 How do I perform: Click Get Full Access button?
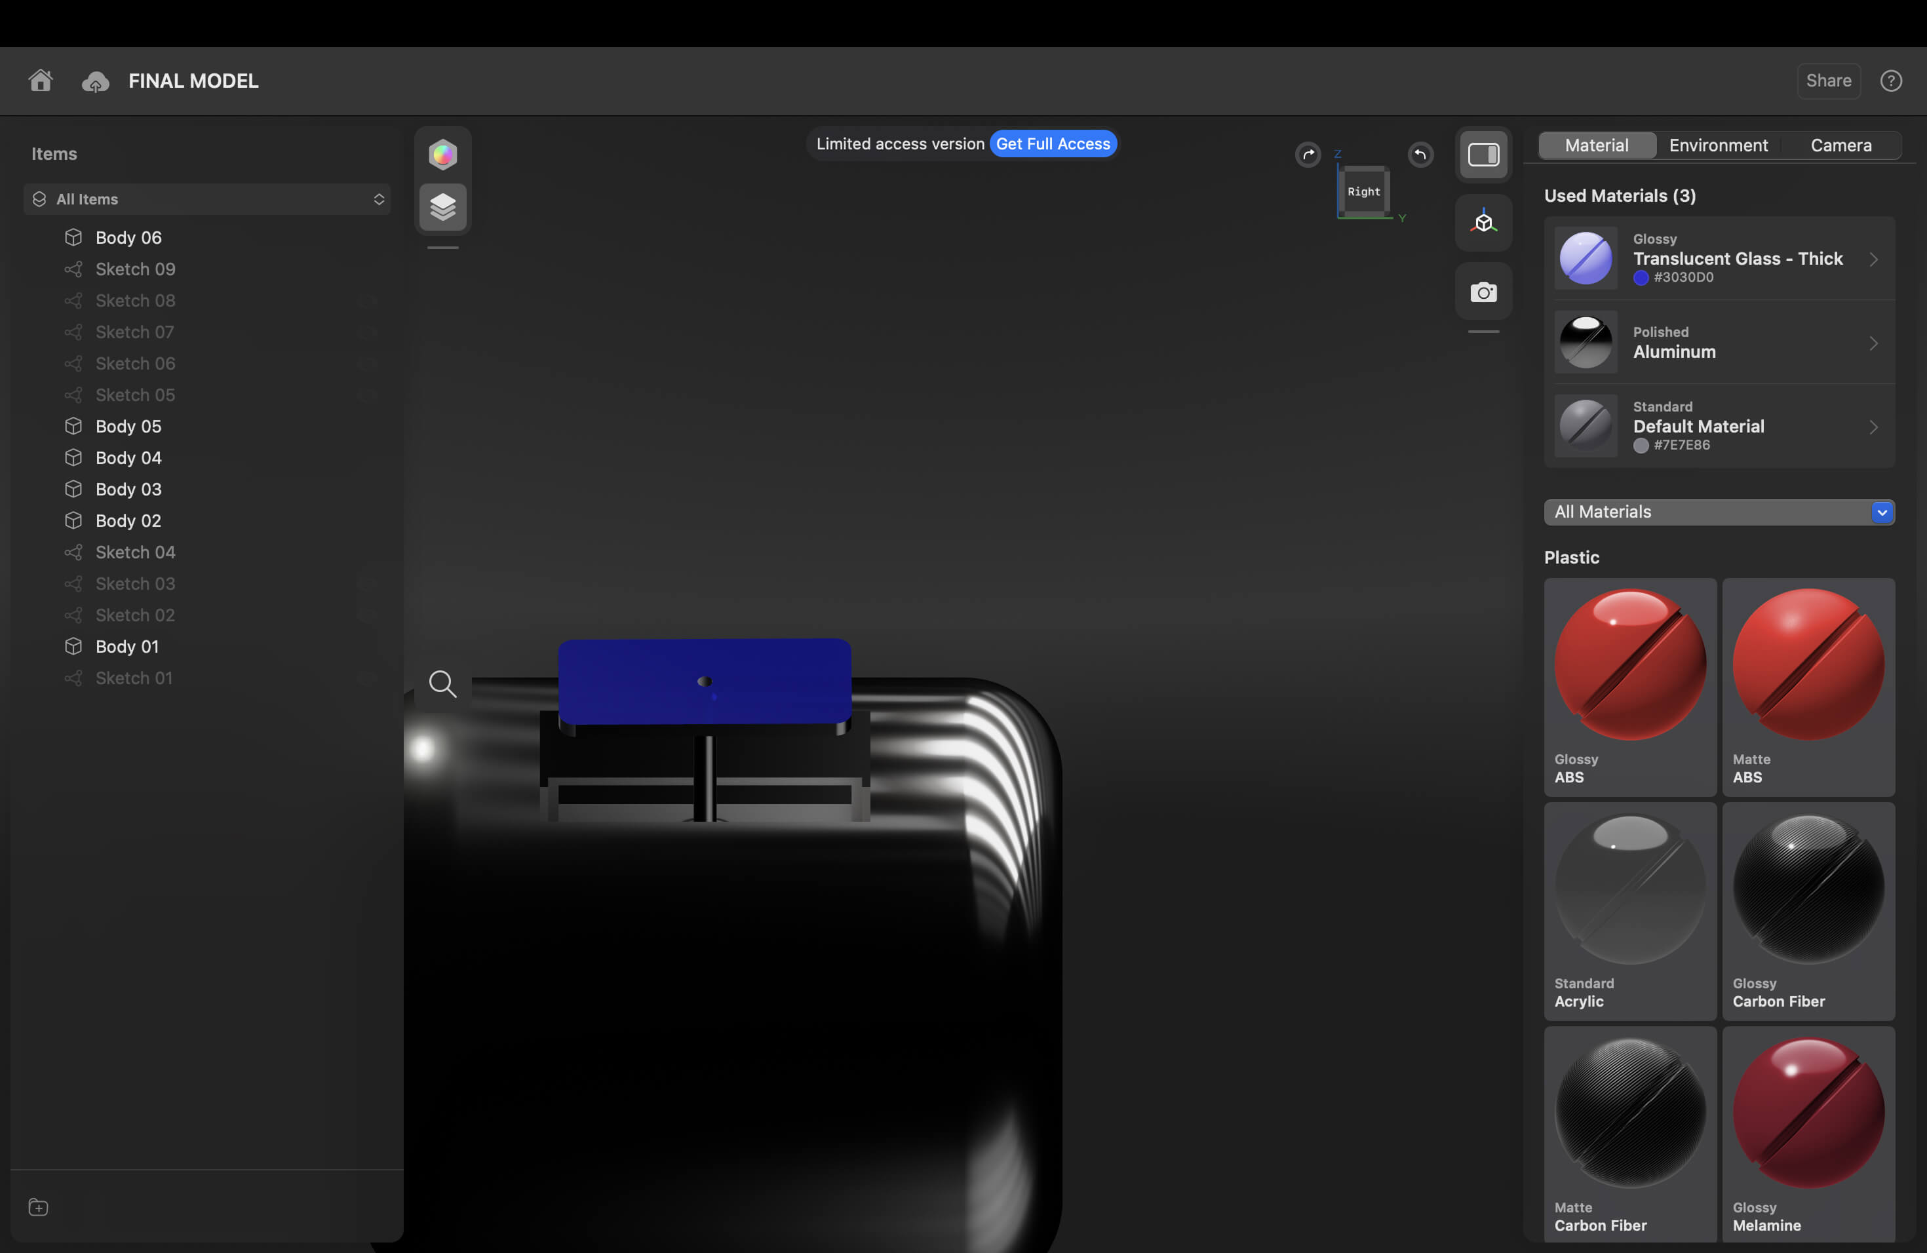pyautogui.click(x=1053, y=144)
